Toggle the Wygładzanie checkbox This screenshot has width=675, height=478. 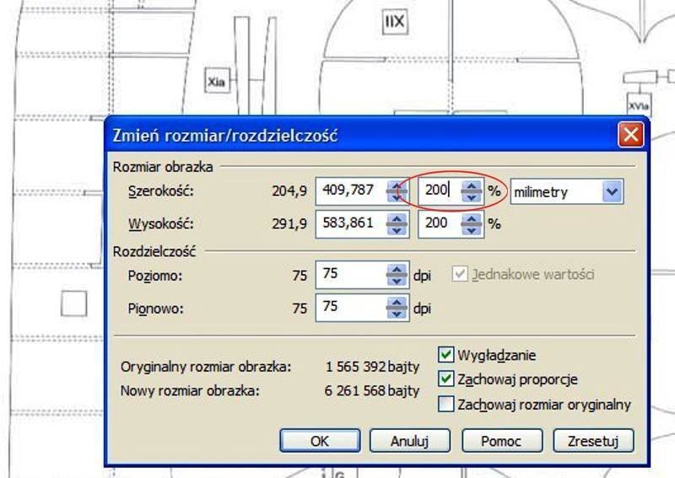point(446,355)
